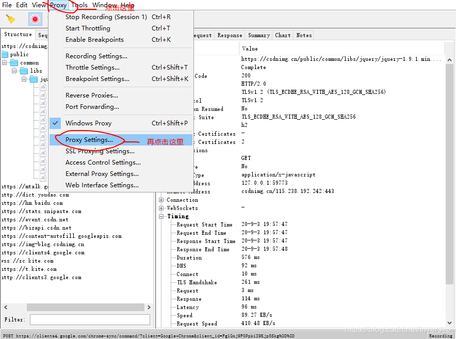Screen dimensions: 456x339
Task: Select http://clients3.google.com host
Action: point(41,277)
